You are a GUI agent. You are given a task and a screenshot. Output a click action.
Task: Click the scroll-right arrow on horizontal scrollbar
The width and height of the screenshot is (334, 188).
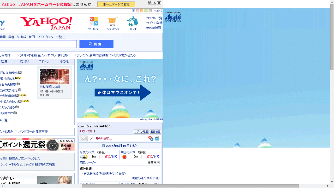[x=328, y=186]
